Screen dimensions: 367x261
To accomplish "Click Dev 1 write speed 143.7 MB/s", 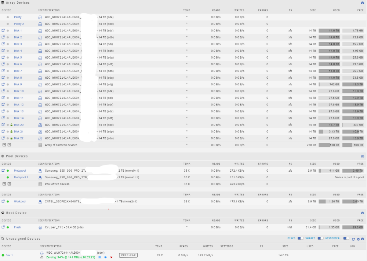I will (205, 255).
